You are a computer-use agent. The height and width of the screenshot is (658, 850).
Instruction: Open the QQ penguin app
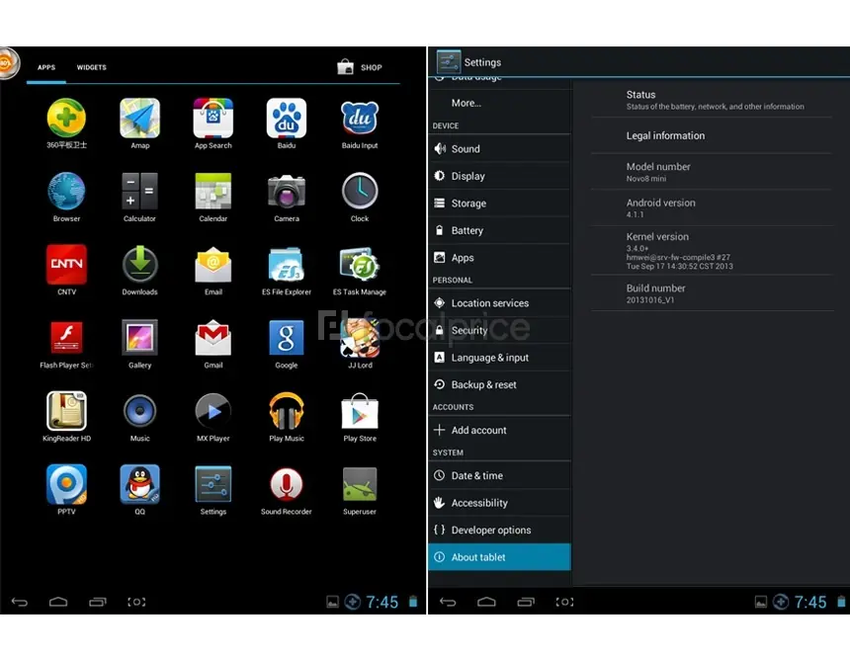[140, 483]
